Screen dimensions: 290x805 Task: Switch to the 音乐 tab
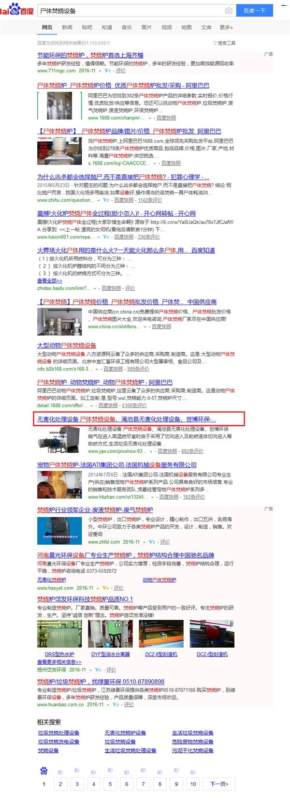tap(127, 28)
